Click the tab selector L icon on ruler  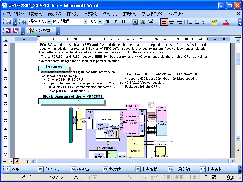pos(6,39)
